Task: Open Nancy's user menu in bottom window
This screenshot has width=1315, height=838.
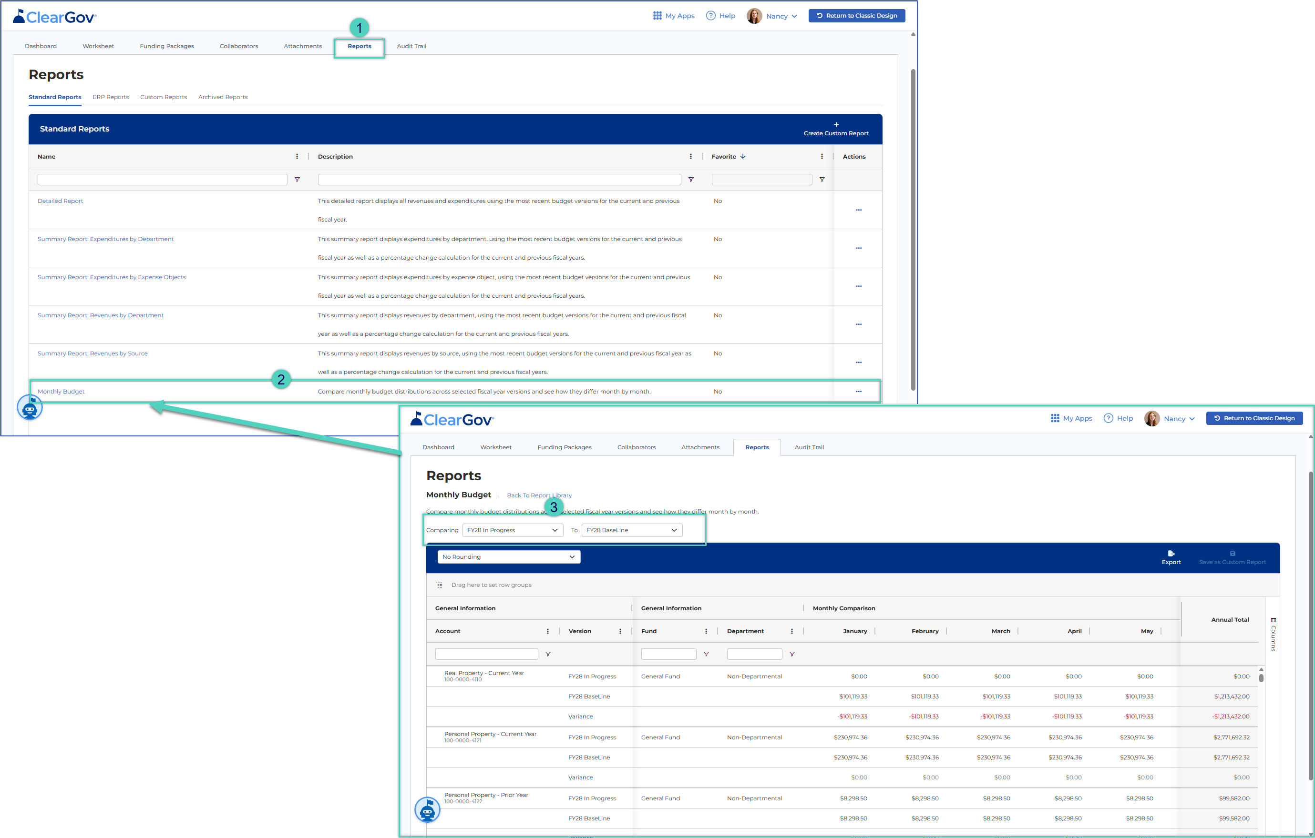Action: tap(1169, 418)
